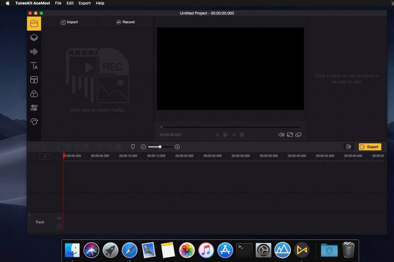Select the Text tool panel icon
This screenshot has height=262, width=394.
(x=34, y=65)
